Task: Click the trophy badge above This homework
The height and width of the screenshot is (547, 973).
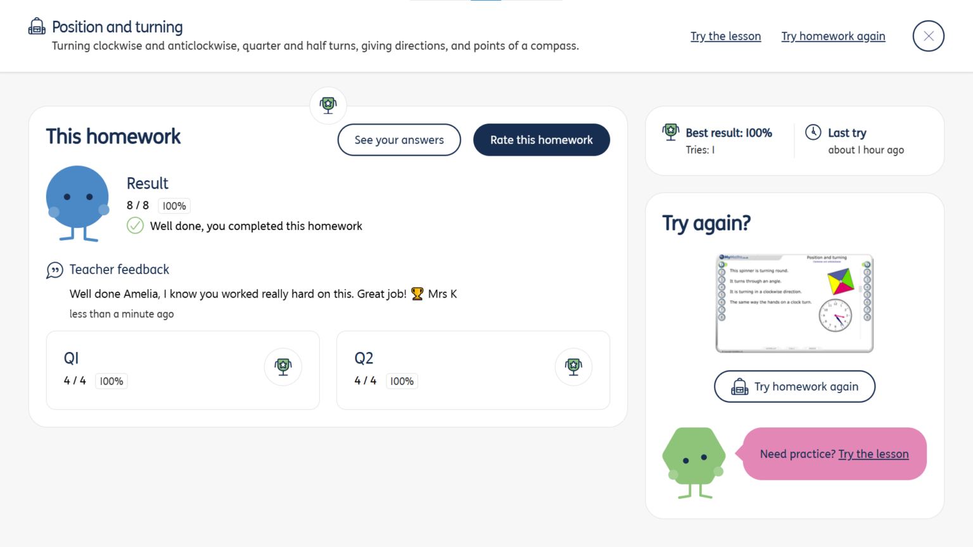Action: click(328, 105)
